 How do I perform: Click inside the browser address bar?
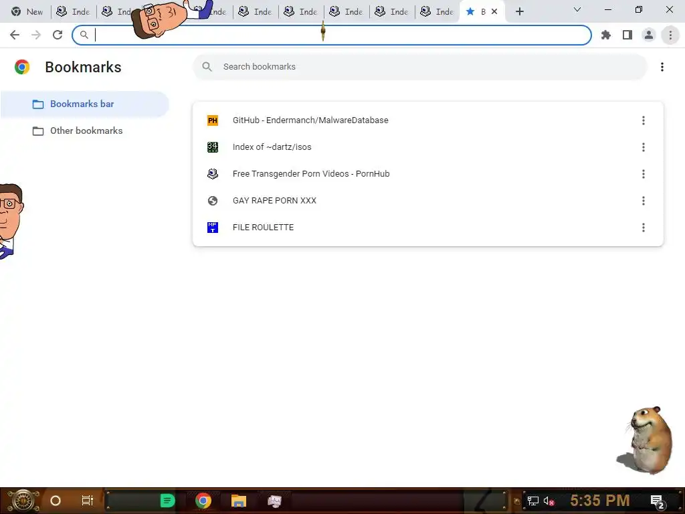pos(332,35)
